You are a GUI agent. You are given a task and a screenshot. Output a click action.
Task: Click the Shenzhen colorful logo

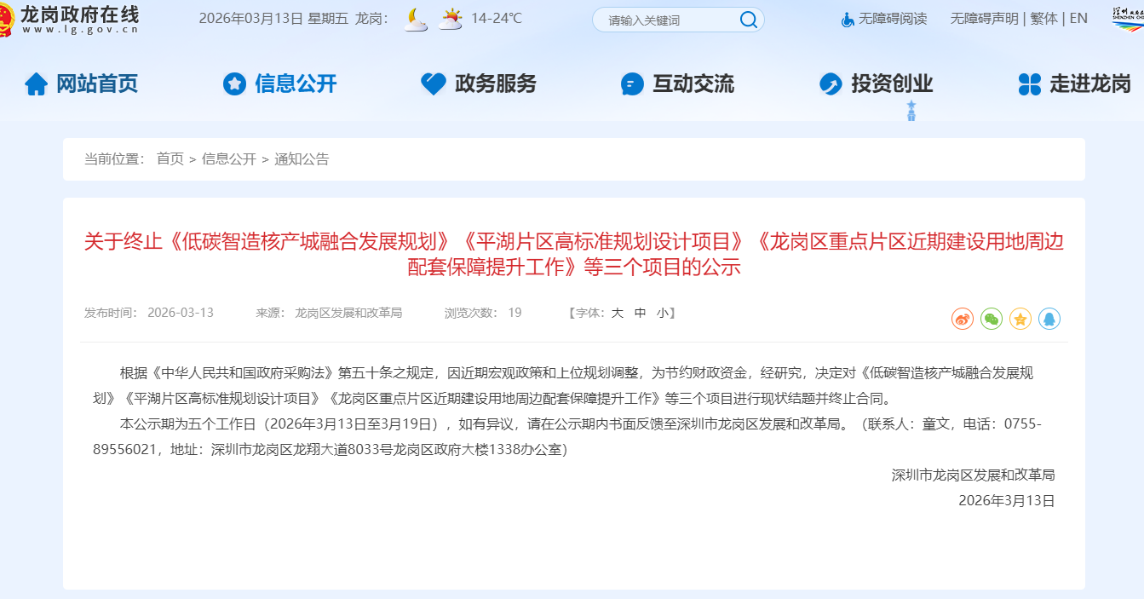(1128, 19)
